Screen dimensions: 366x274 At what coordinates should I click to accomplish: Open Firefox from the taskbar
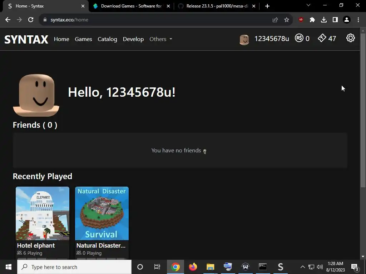(x=193, y=267)
